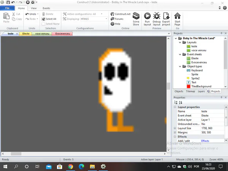Image resolution: width=228 pixels, height=171 pixels.
Task: Close the Projects panel
Action: pos(226,33)
